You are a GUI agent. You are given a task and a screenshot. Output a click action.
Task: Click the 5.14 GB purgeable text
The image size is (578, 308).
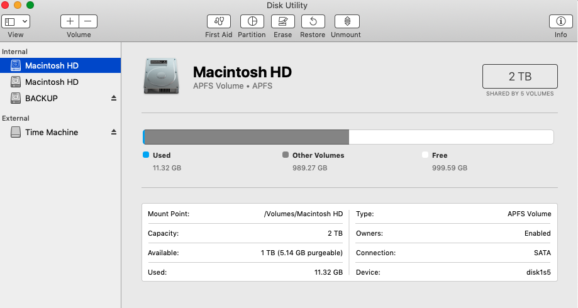pyautogui.click(x=309, y=253)
